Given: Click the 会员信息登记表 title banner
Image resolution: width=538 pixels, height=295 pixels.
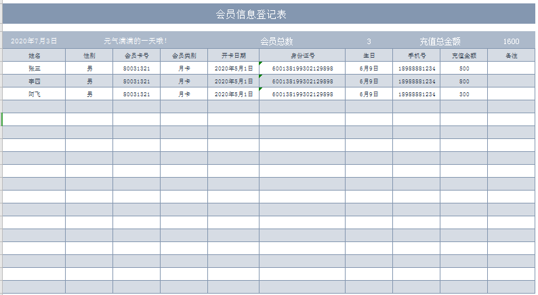Looking at the screenshot, I should click(251, 14).
